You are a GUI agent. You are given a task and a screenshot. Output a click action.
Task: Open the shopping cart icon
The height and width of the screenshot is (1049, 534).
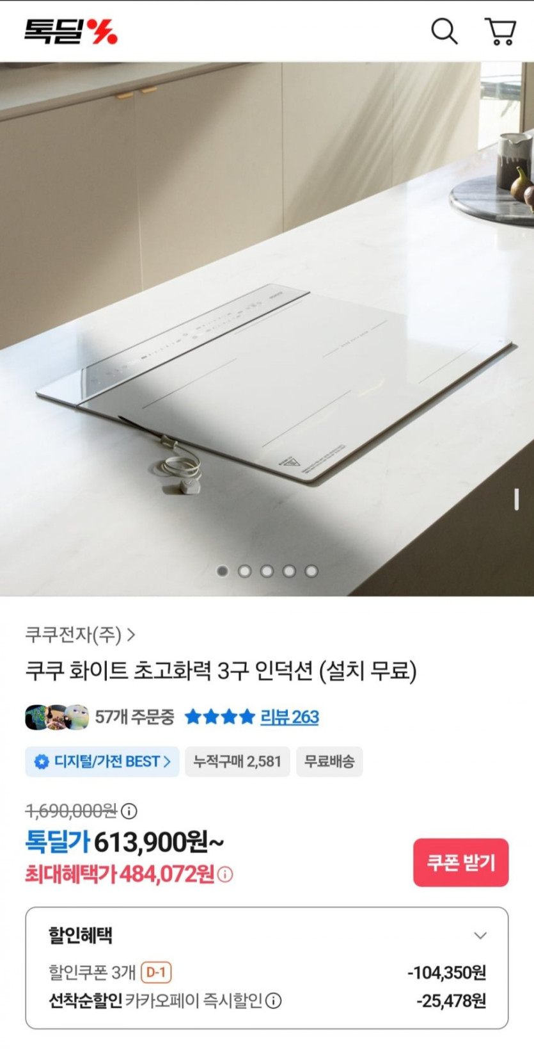pyautogui.click(x=501, y=31)
